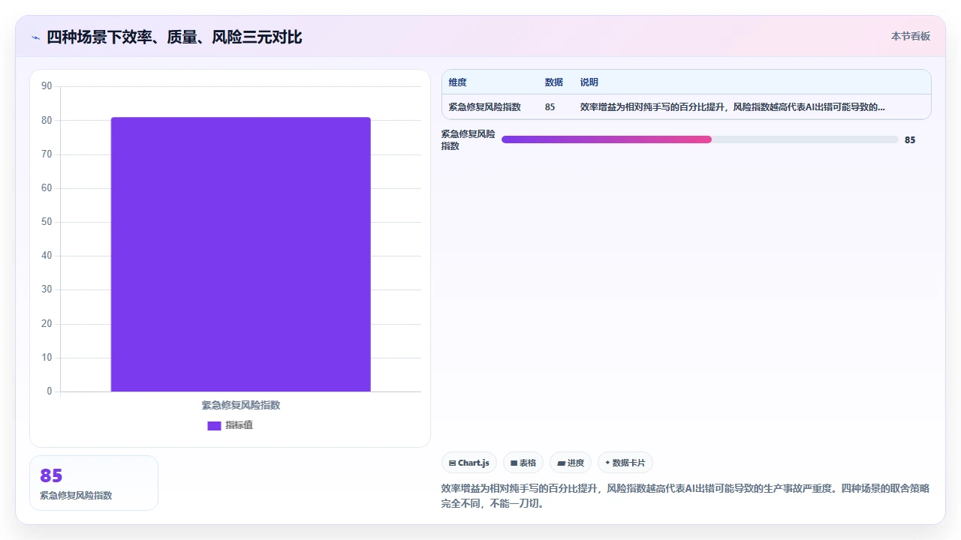Viewport: 961px width, 540px height.
Task: Click the y-axis tick label 90
Action: pyautogui.click(x=47, y=86)
